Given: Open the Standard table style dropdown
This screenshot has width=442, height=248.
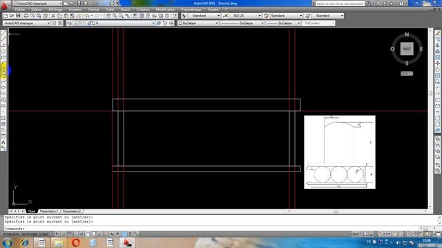Looking at the screenshot, I should coord(286,16).
